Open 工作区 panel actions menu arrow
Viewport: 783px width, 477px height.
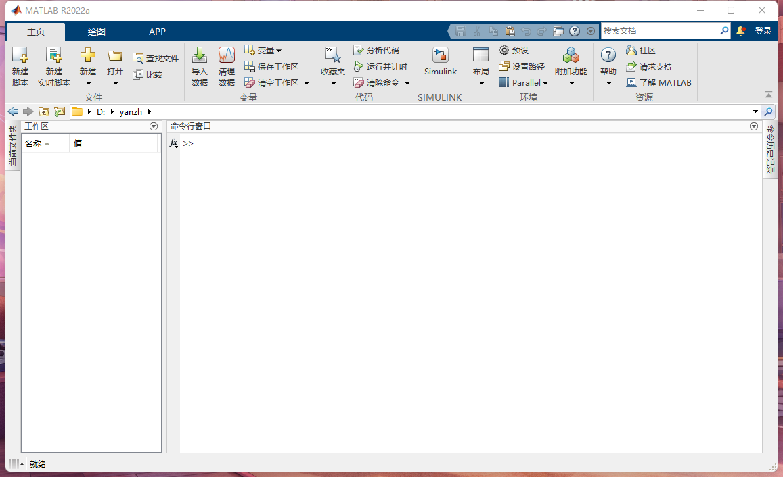(154, 126)
